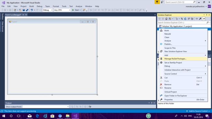
Task: Open the Toolbox side tab
Action: click(2, 17)
